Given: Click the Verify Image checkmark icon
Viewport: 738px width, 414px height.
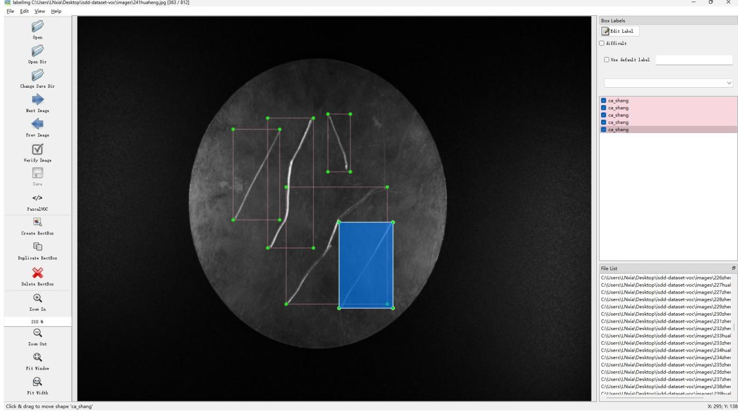Looking at the screenshot, I should (x=37, y=149).
